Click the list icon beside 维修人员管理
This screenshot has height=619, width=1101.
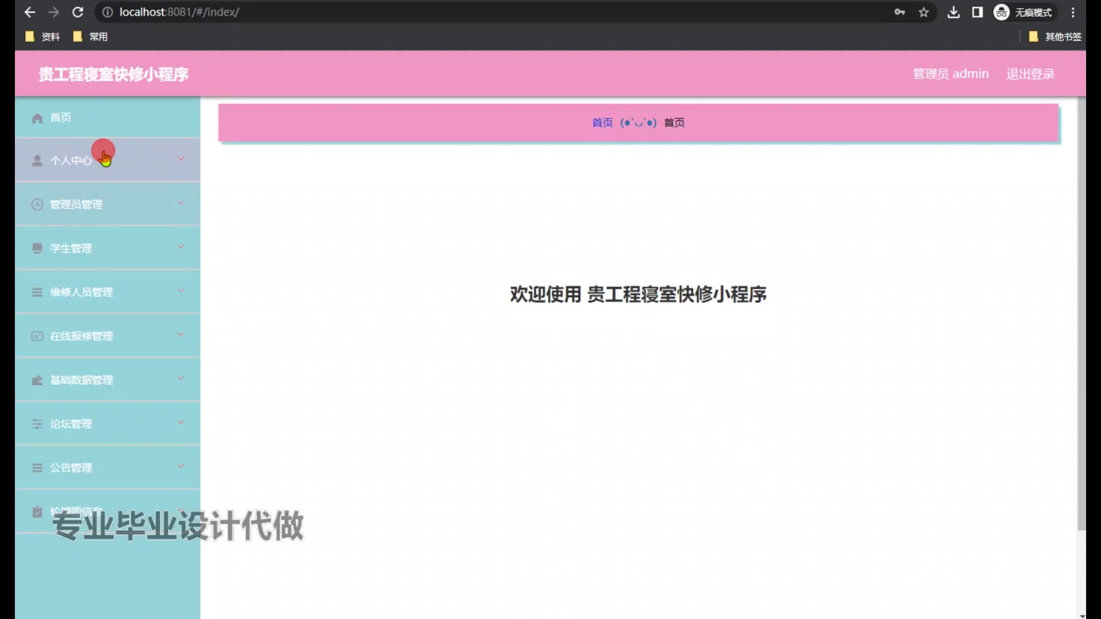click(37, 292)
